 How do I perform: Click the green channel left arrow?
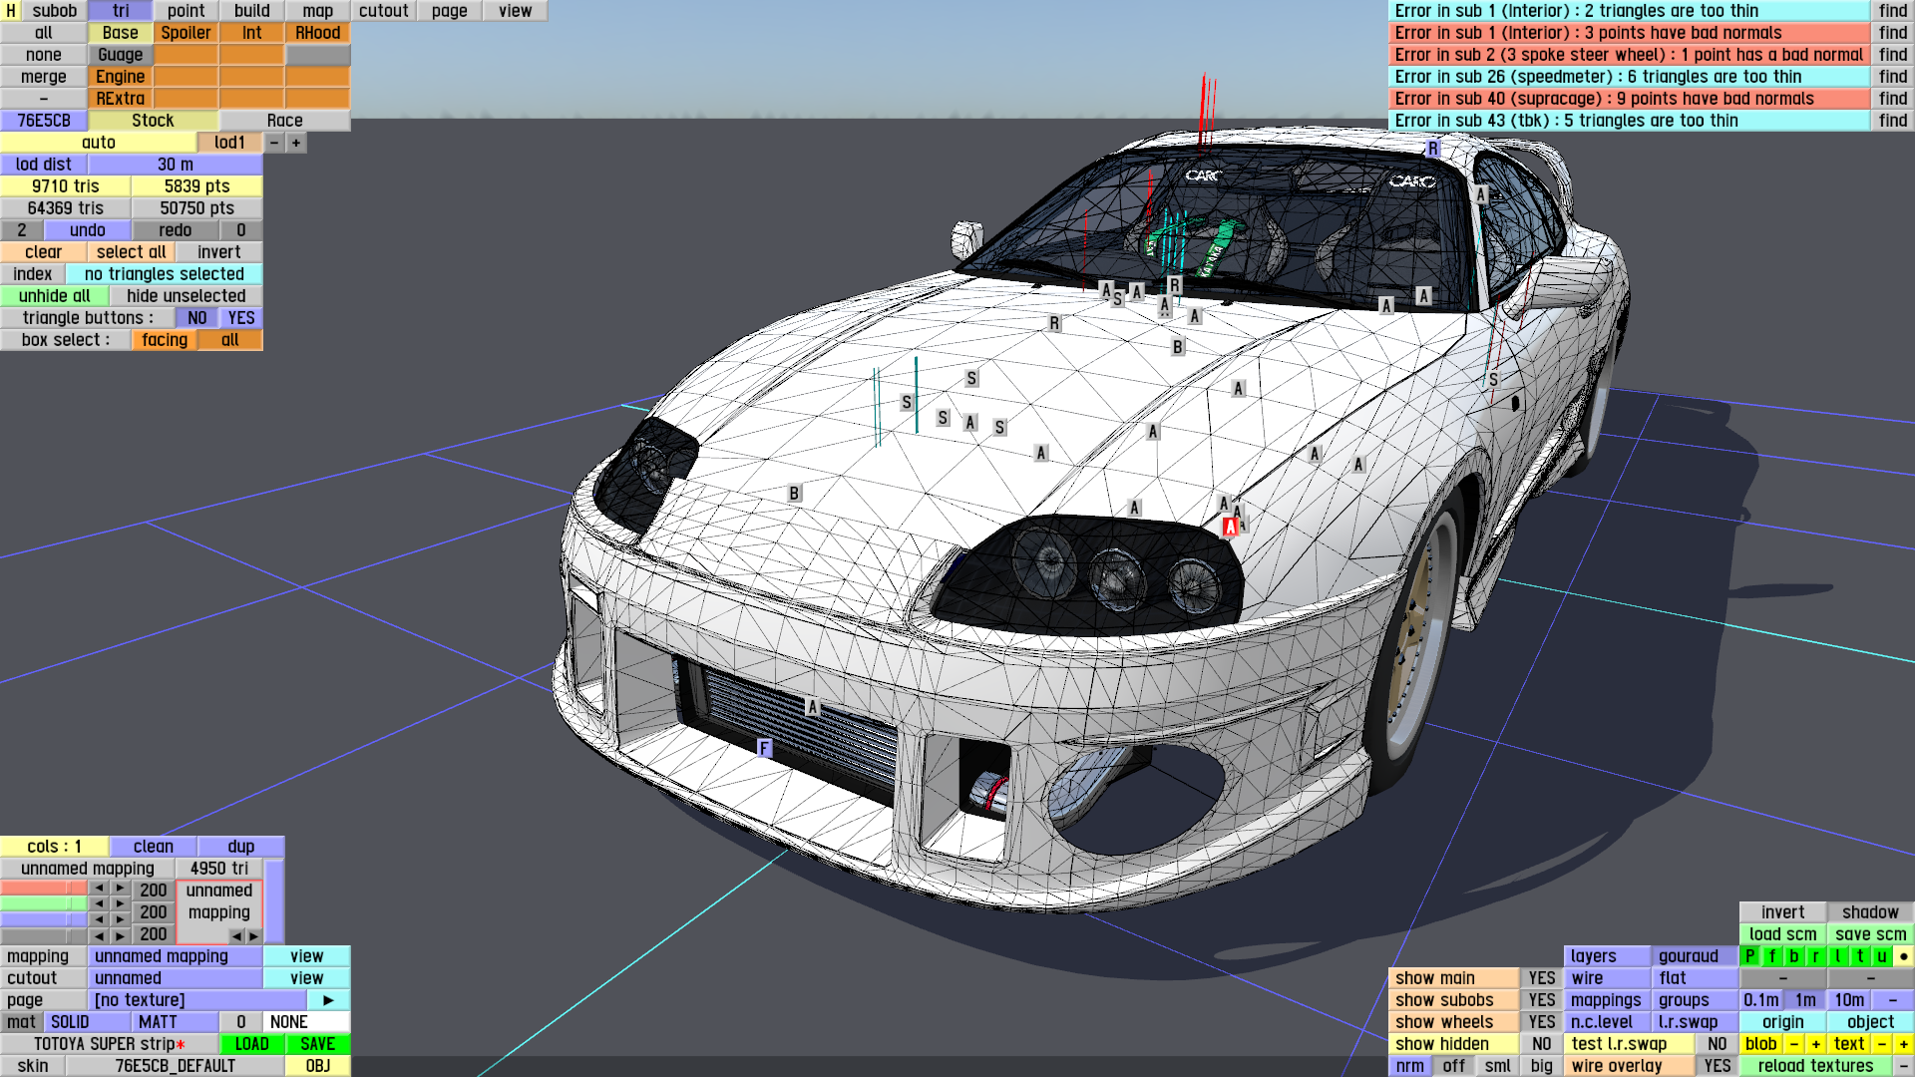pos(99,903)
